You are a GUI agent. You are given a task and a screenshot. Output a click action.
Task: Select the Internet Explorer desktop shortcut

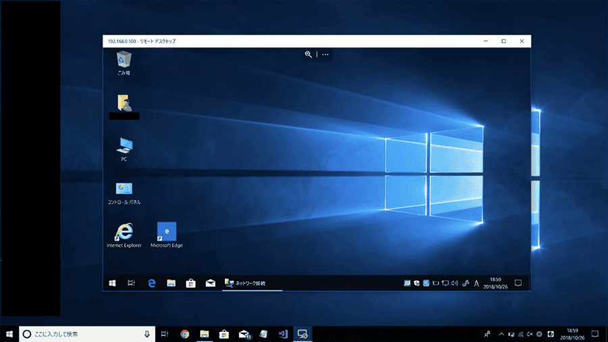(124, 235)
